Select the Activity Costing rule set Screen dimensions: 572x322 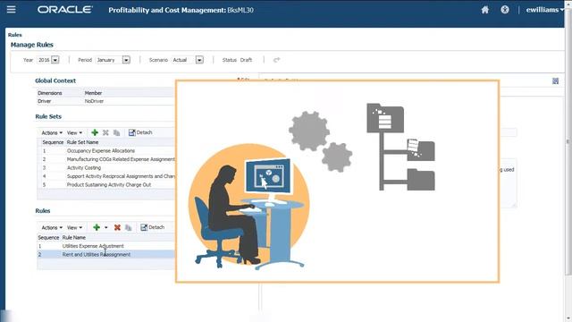click(x=105, y=167)
